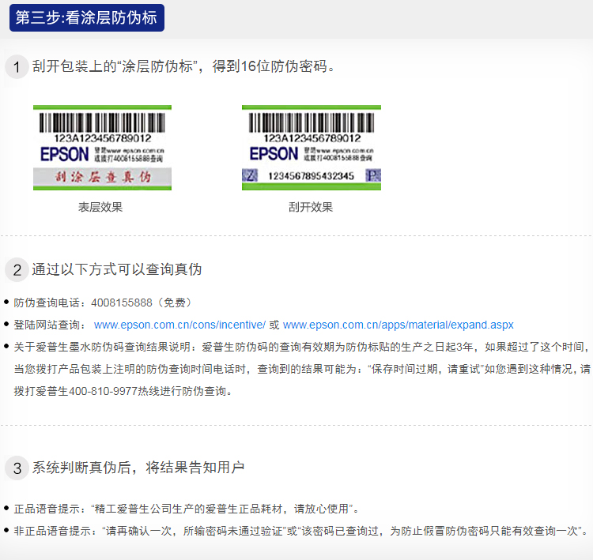593x560 pixels.
Task: Open the epson.com.cn/apps/material/expand.aspx link
Action: pyautogui.click(x=398, y=325)
